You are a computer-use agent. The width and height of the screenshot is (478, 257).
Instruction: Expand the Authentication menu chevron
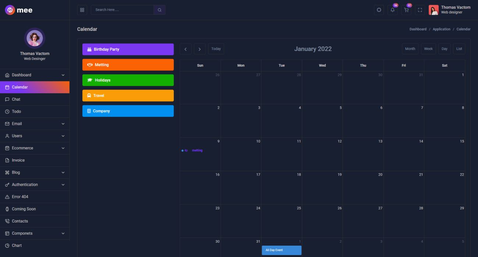pyautogui.click(x=63, y=185)
